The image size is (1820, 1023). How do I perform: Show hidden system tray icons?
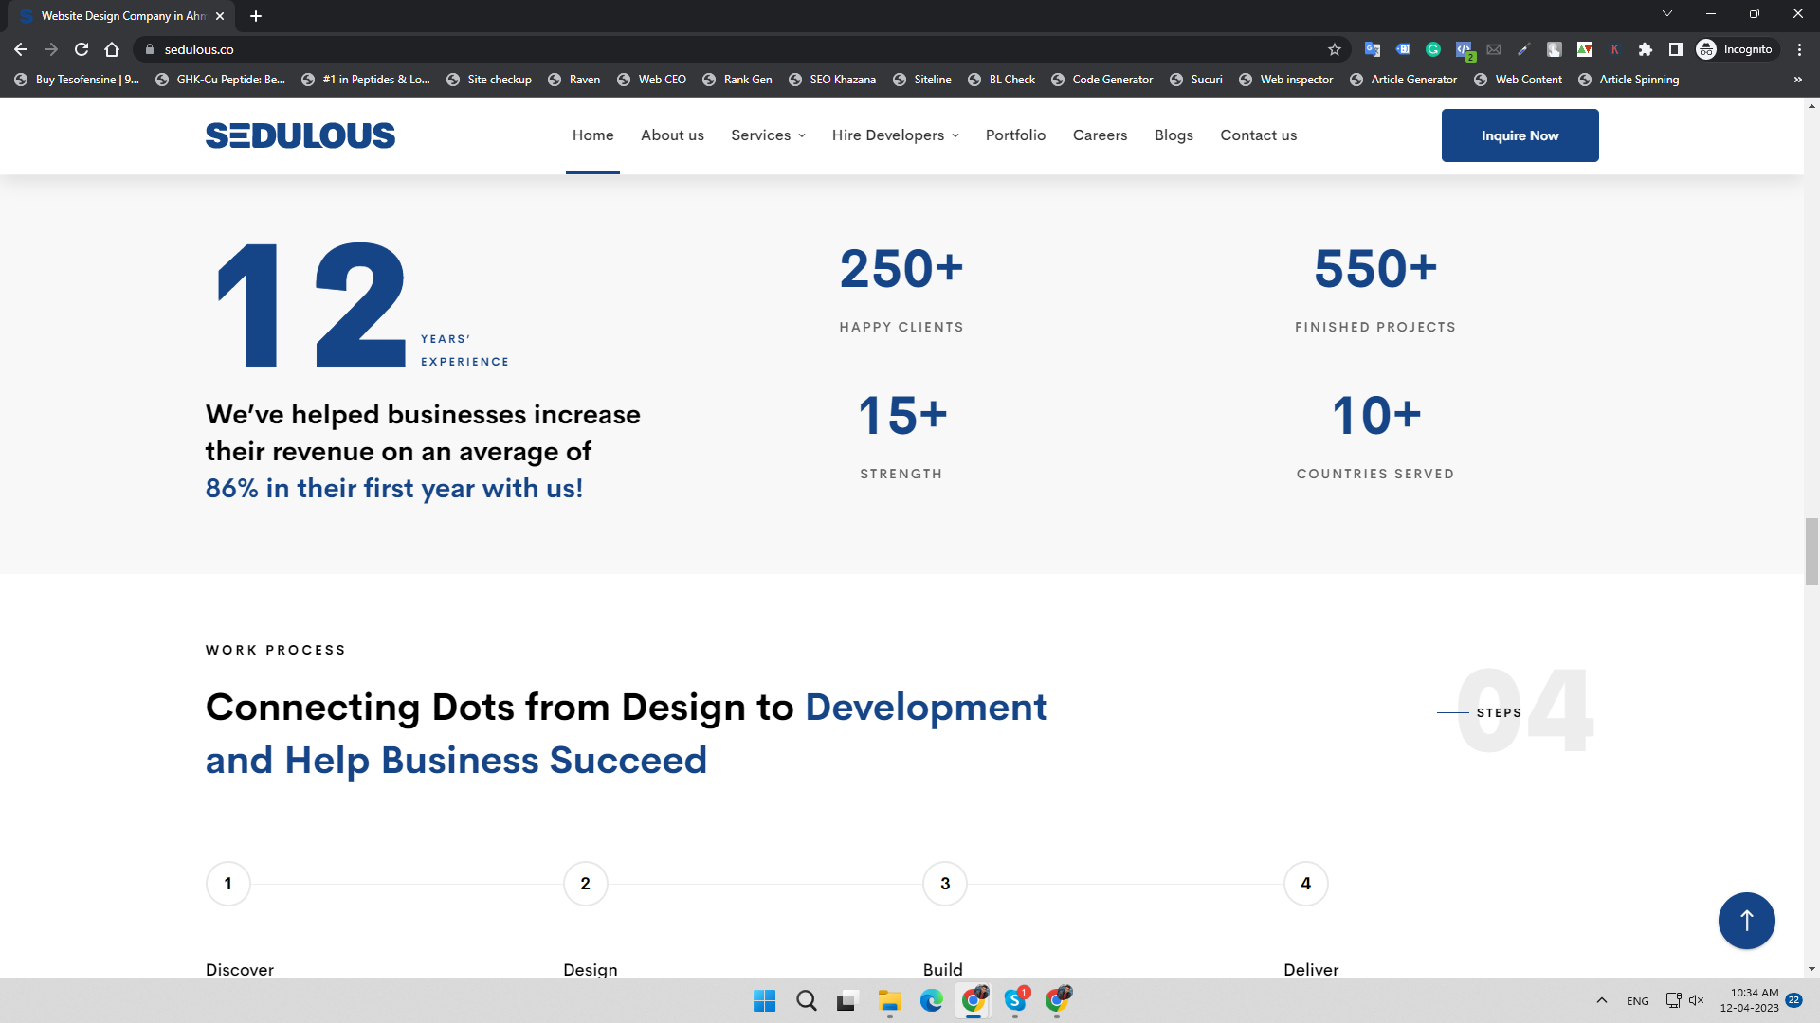pos(1601,1000)
